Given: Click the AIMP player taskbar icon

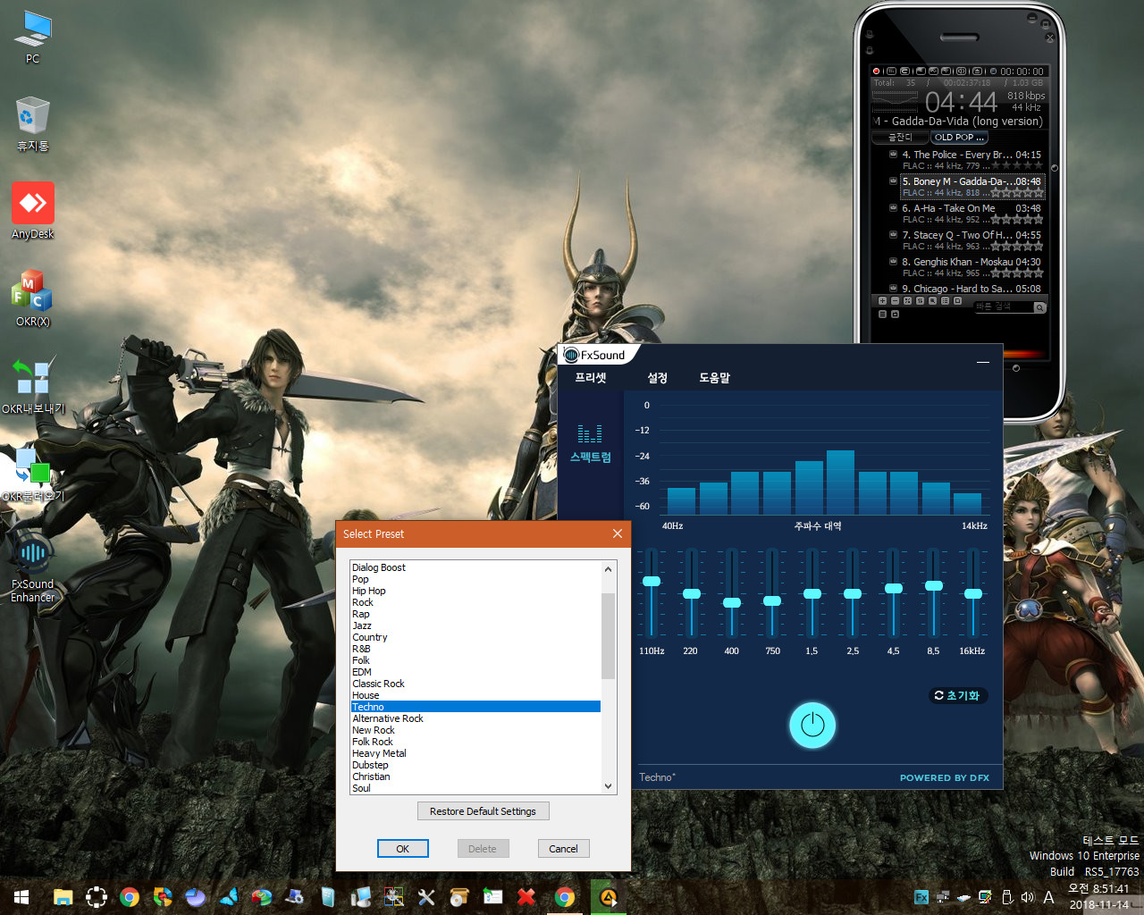Looking at the screenshot, I should (608, 897).
